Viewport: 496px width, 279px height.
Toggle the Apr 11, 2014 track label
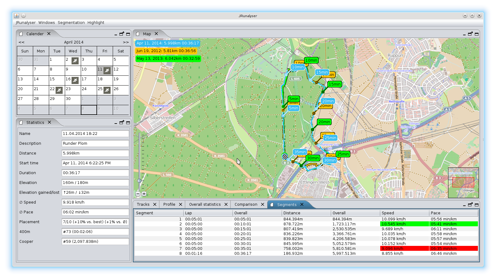tap(168, 43)
